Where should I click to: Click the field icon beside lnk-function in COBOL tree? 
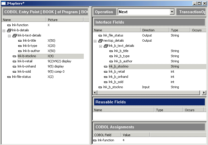(x=9, y=25)
